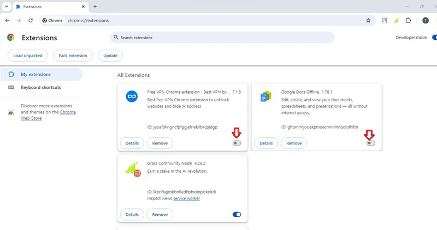Click the Free VPN extension logo
Viewport: 437px width, 230px height.
pos(132,96)
